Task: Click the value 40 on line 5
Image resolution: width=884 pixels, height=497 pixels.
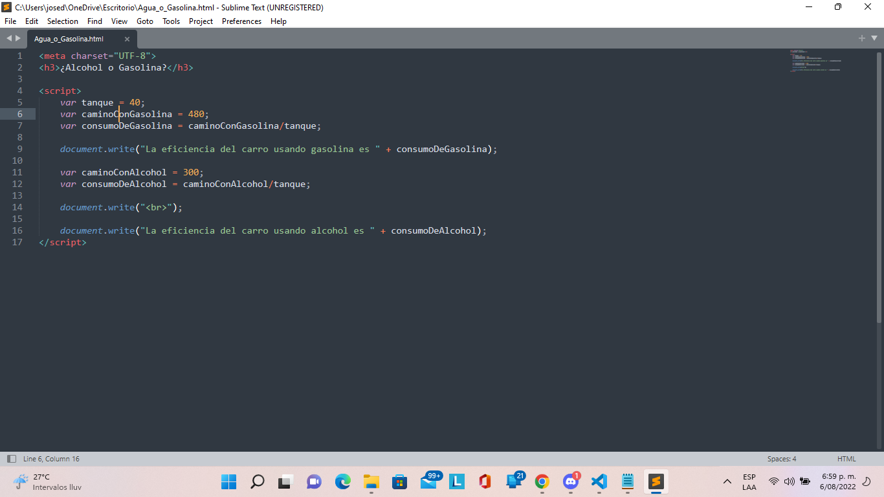Action: pos(135,102)
